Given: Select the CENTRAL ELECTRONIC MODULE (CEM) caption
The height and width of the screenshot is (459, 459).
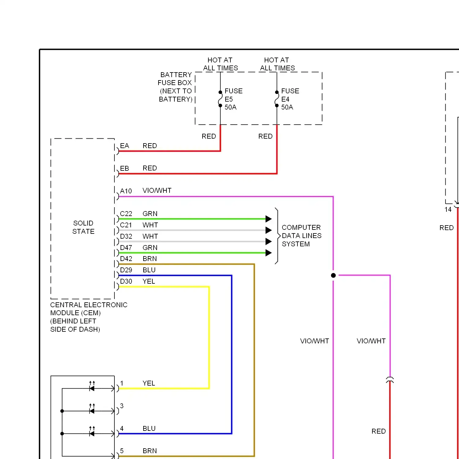Looking at the screenshot, I should point(89,317).
